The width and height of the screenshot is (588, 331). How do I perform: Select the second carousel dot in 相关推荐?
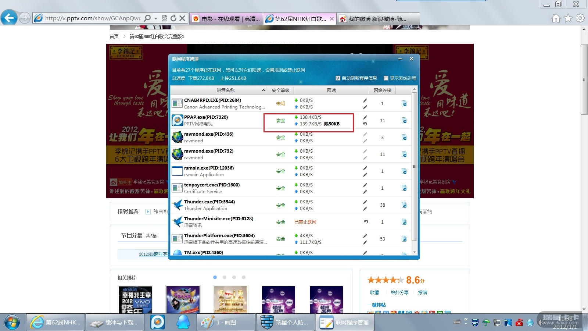click(x=225, y=277)
